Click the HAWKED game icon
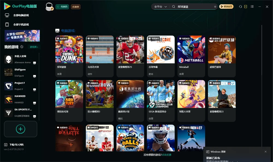 (8, 99)
